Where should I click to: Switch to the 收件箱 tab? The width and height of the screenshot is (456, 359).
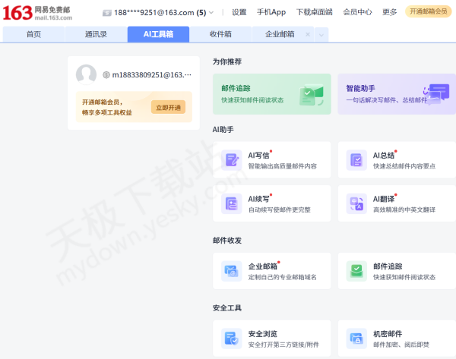pyautogui.click(x=220, y=35)
